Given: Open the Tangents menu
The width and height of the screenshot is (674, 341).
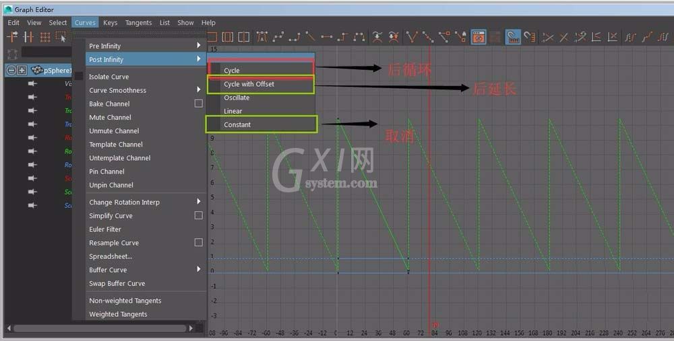Looking at the screenshot, I should (x=138, y=22).
